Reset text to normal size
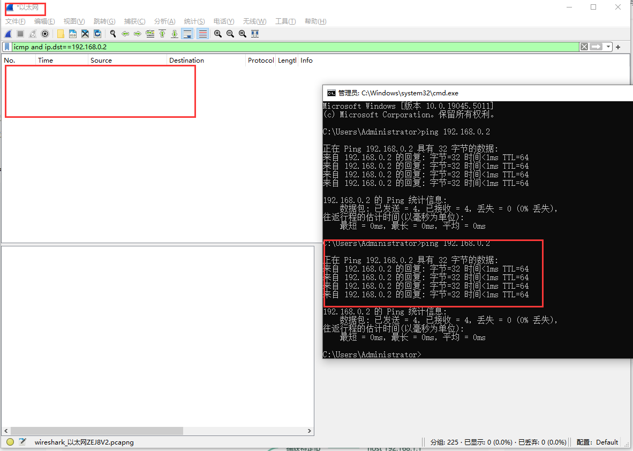633x451 pixels. point(243,34)
